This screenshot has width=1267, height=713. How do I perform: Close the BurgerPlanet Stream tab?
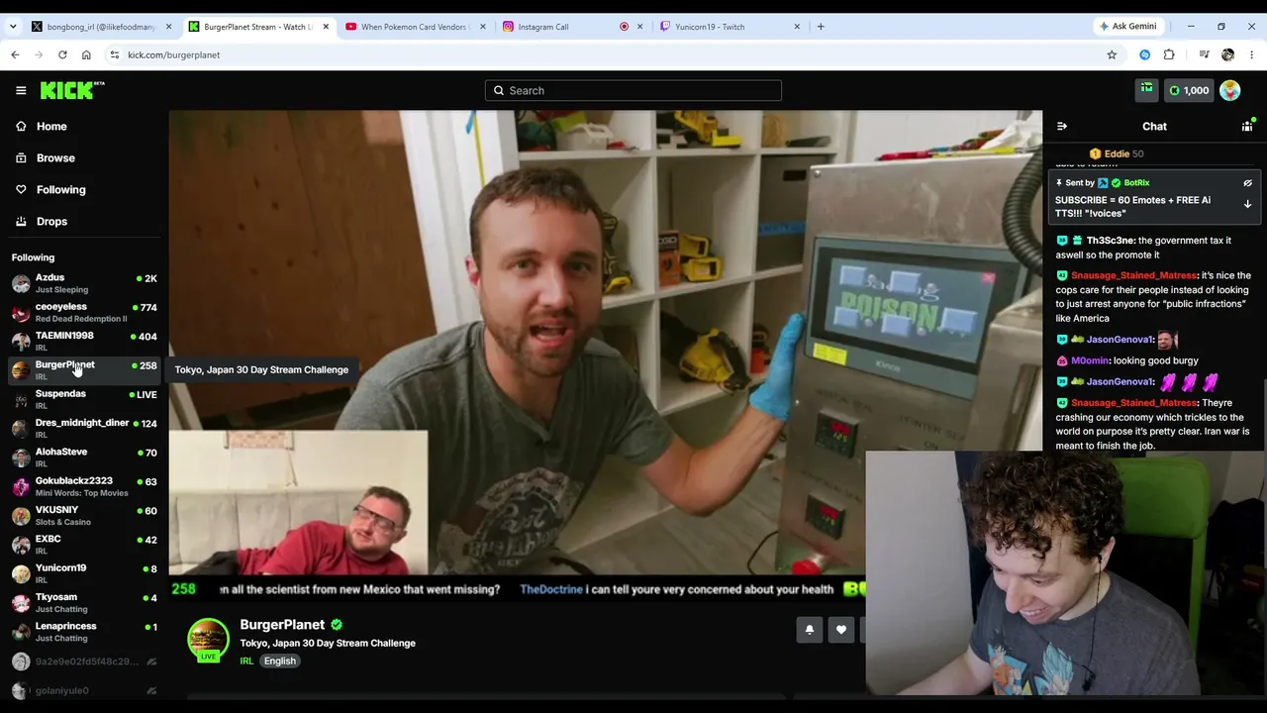coord(326,27)
